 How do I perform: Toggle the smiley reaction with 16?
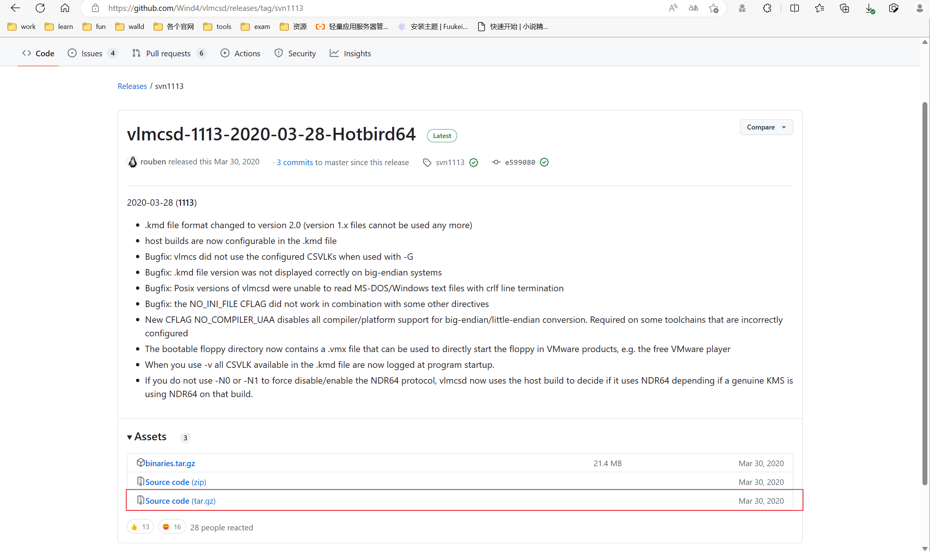tap(172, 527)
